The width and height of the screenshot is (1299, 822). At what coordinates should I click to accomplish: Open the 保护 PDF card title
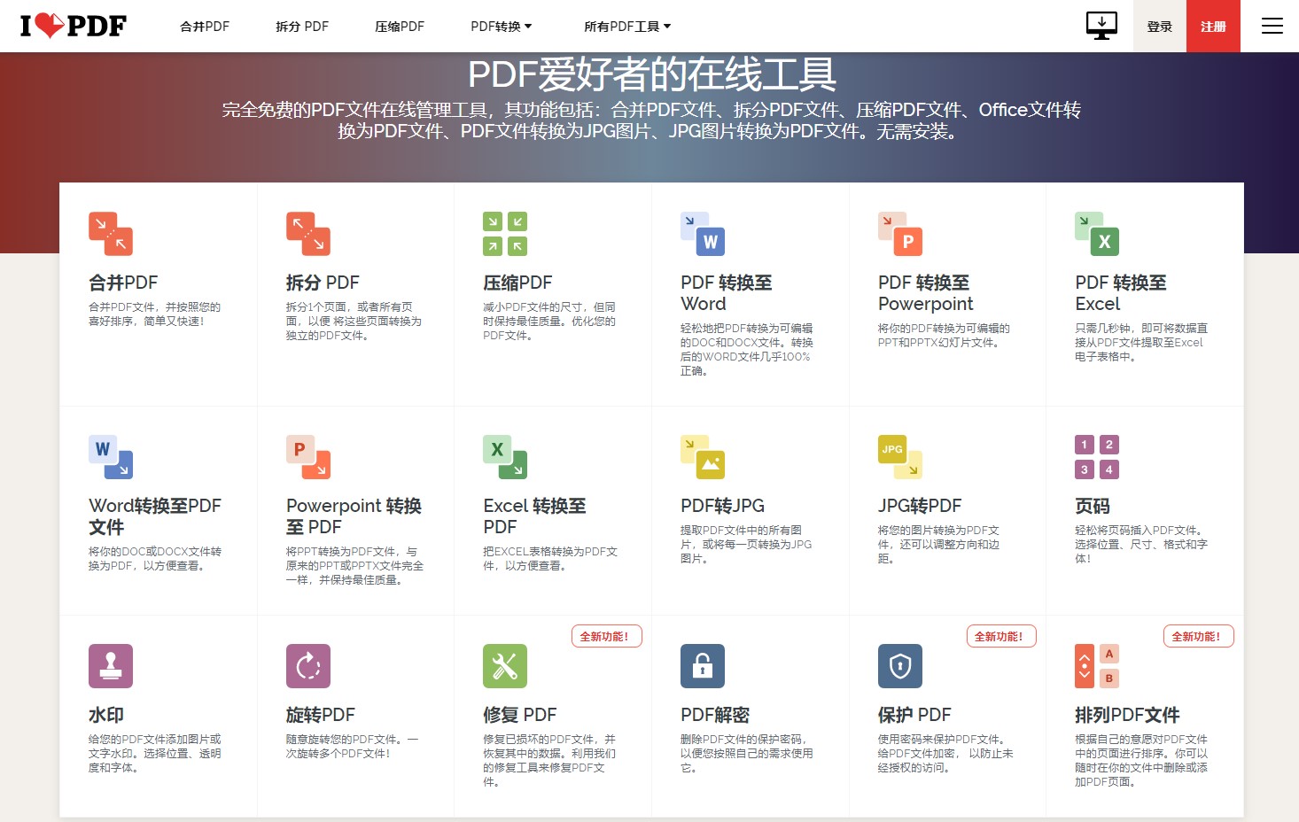click(x=914, y=715)
